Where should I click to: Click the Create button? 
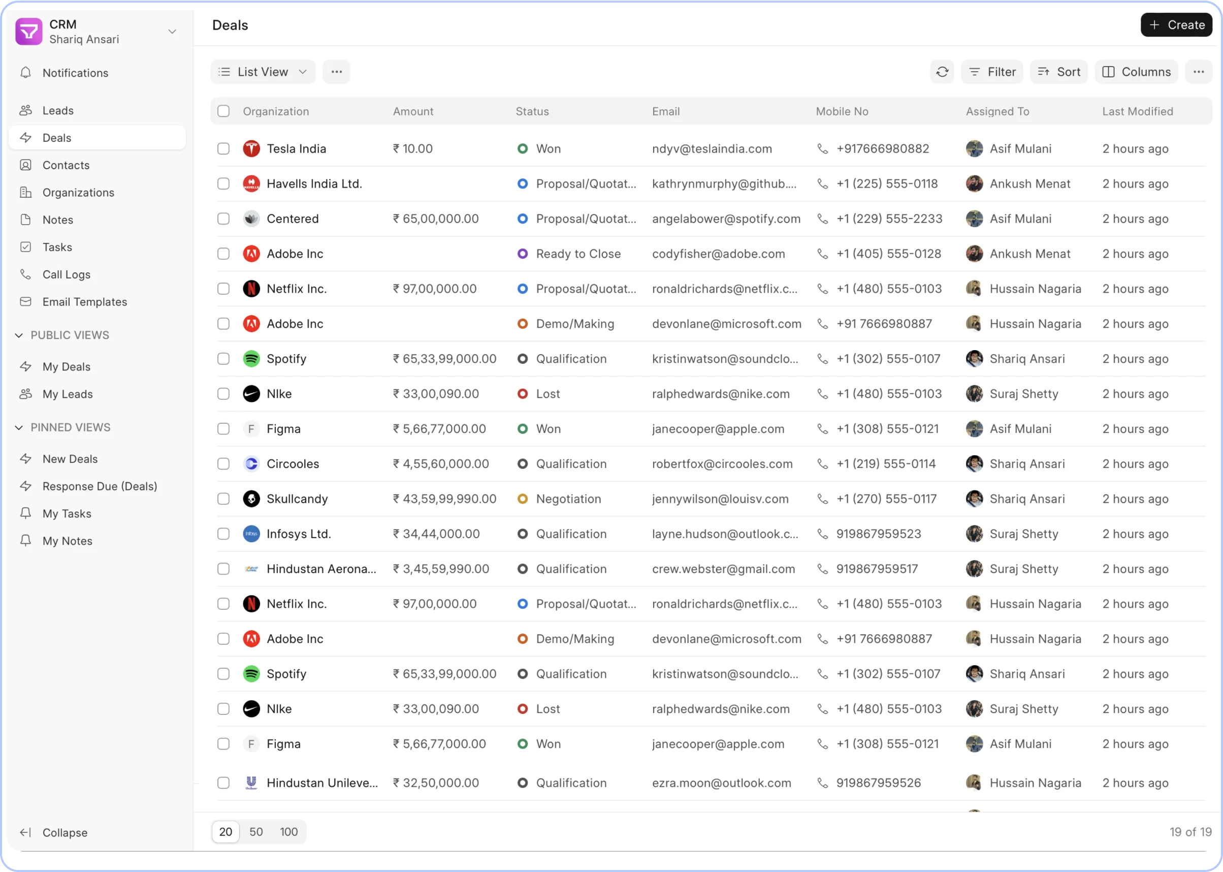(x=1176, y=25)
